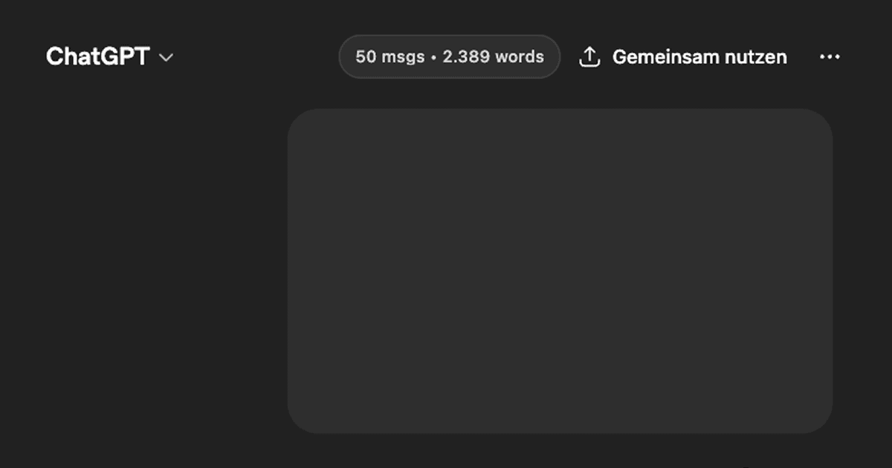The width and height of the screenshot is (892, 468).
Task: Select the rounded dark message card
Action: (x=560, y=271)
